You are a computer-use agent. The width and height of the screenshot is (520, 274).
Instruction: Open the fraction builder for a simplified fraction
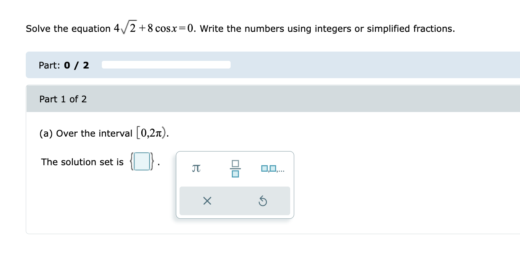coord(236,168)
